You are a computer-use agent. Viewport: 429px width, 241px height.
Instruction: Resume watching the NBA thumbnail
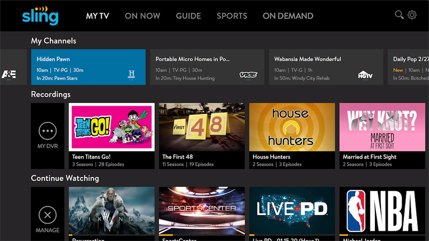click(382, 211)
